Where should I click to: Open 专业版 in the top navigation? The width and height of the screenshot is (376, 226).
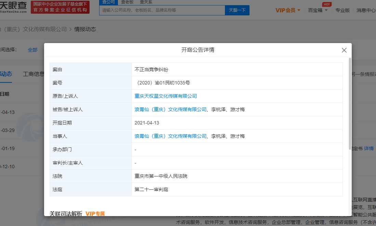(343, 10)
